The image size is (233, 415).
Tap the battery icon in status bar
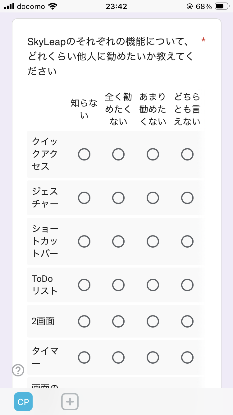pyautogui.click(x=222, y=6)
